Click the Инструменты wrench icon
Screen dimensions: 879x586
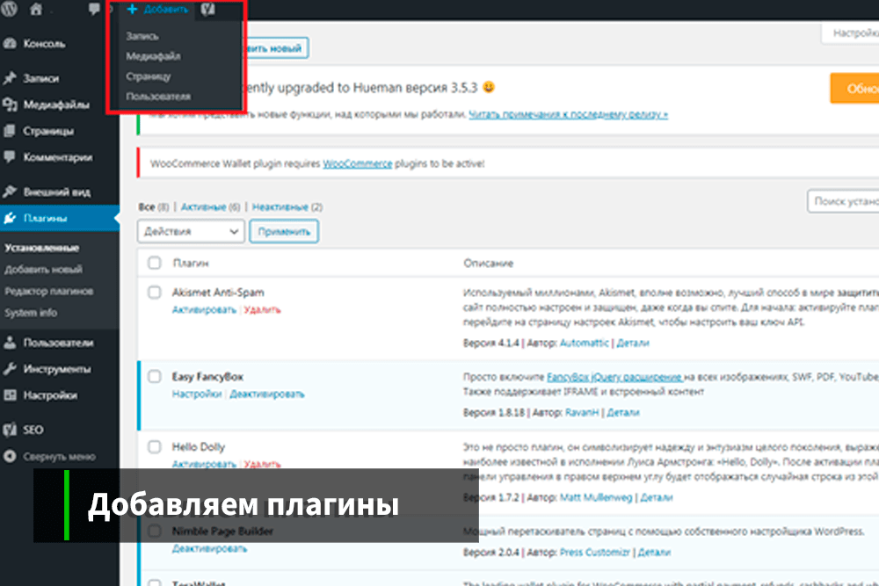click(10, 369)
